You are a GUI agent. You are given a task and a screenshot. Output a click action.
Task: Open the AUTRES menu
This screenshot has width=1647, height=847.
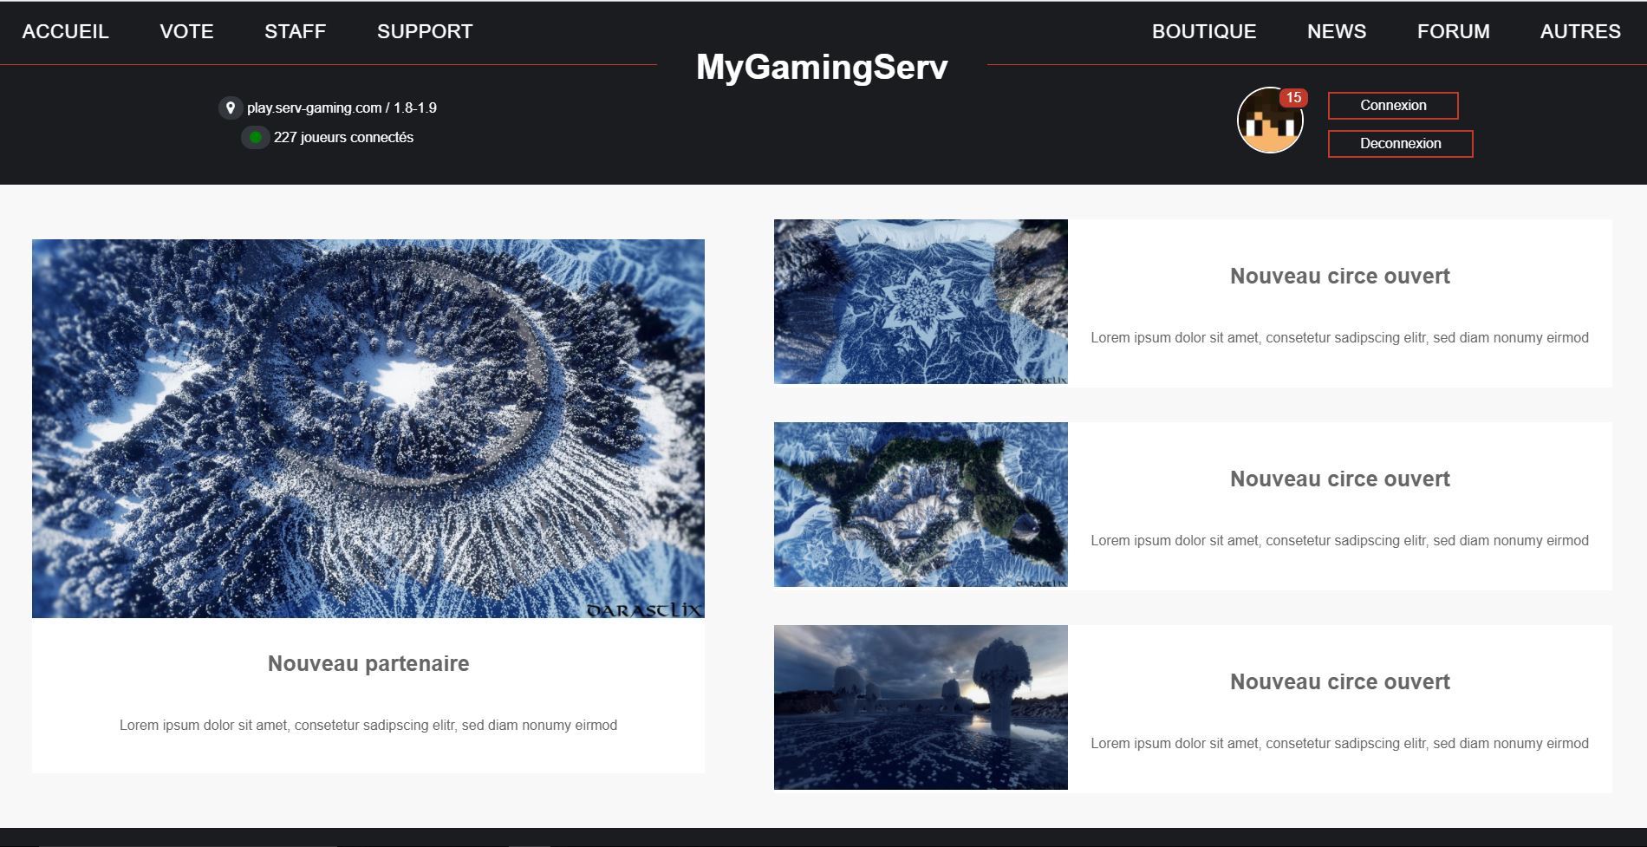[1580, 31]
